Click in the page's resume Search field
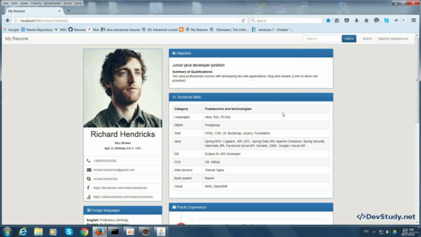Viewport: 421px width, 237px height. [322, 39]
